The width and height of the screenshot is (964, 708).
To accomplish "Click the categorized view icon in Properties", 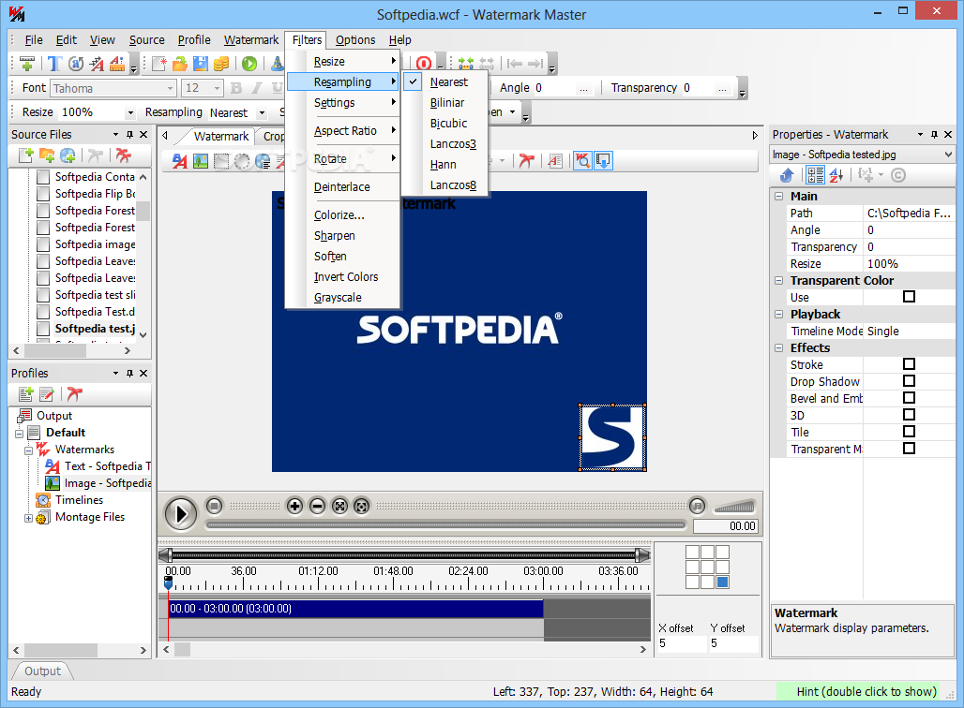I will [815, 176].
